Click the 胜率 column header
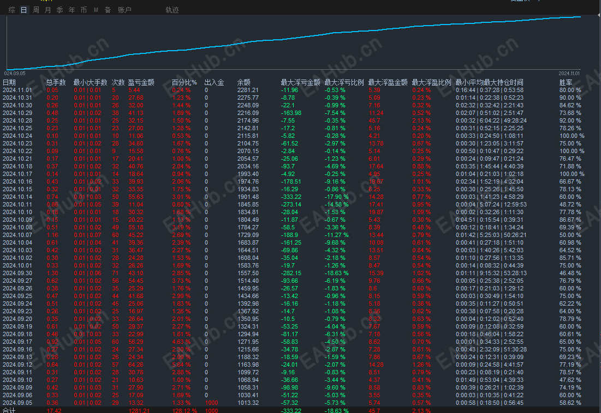Viewport: 601px width, 413px height. tap(566, 82)
